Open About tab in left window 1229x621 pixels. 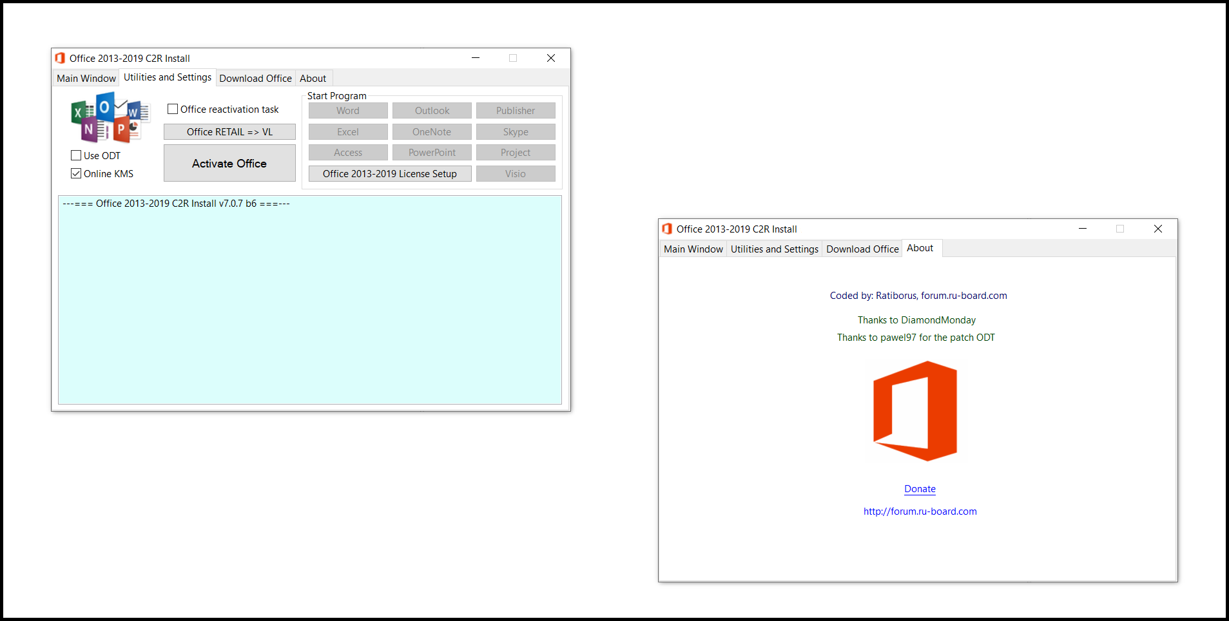tap(313, 78)
